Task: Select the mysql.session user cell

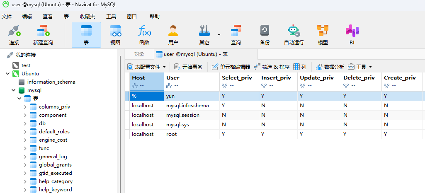Action: (x=192, y=115)
